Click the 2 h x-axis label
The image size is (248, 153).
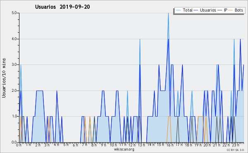[x=38, y=145]
